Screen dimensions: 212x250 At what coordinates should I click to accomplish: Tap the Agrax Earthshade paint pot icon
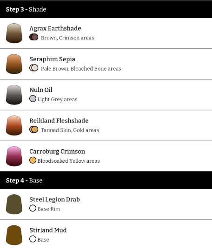(14, 33)
